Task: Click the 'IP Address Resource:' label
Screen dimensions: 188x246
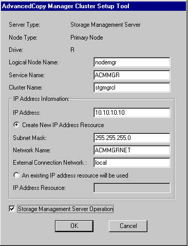Action: [39, 188]
